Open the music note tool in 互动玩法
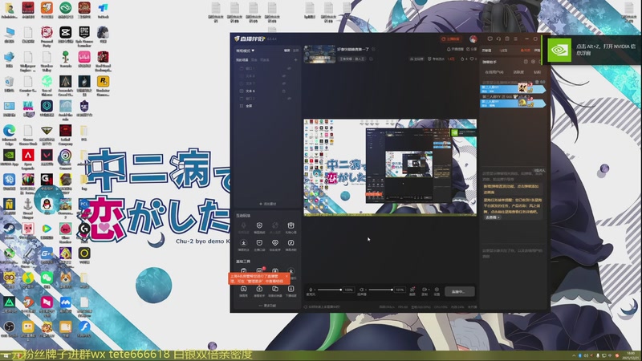 point(291,243)
